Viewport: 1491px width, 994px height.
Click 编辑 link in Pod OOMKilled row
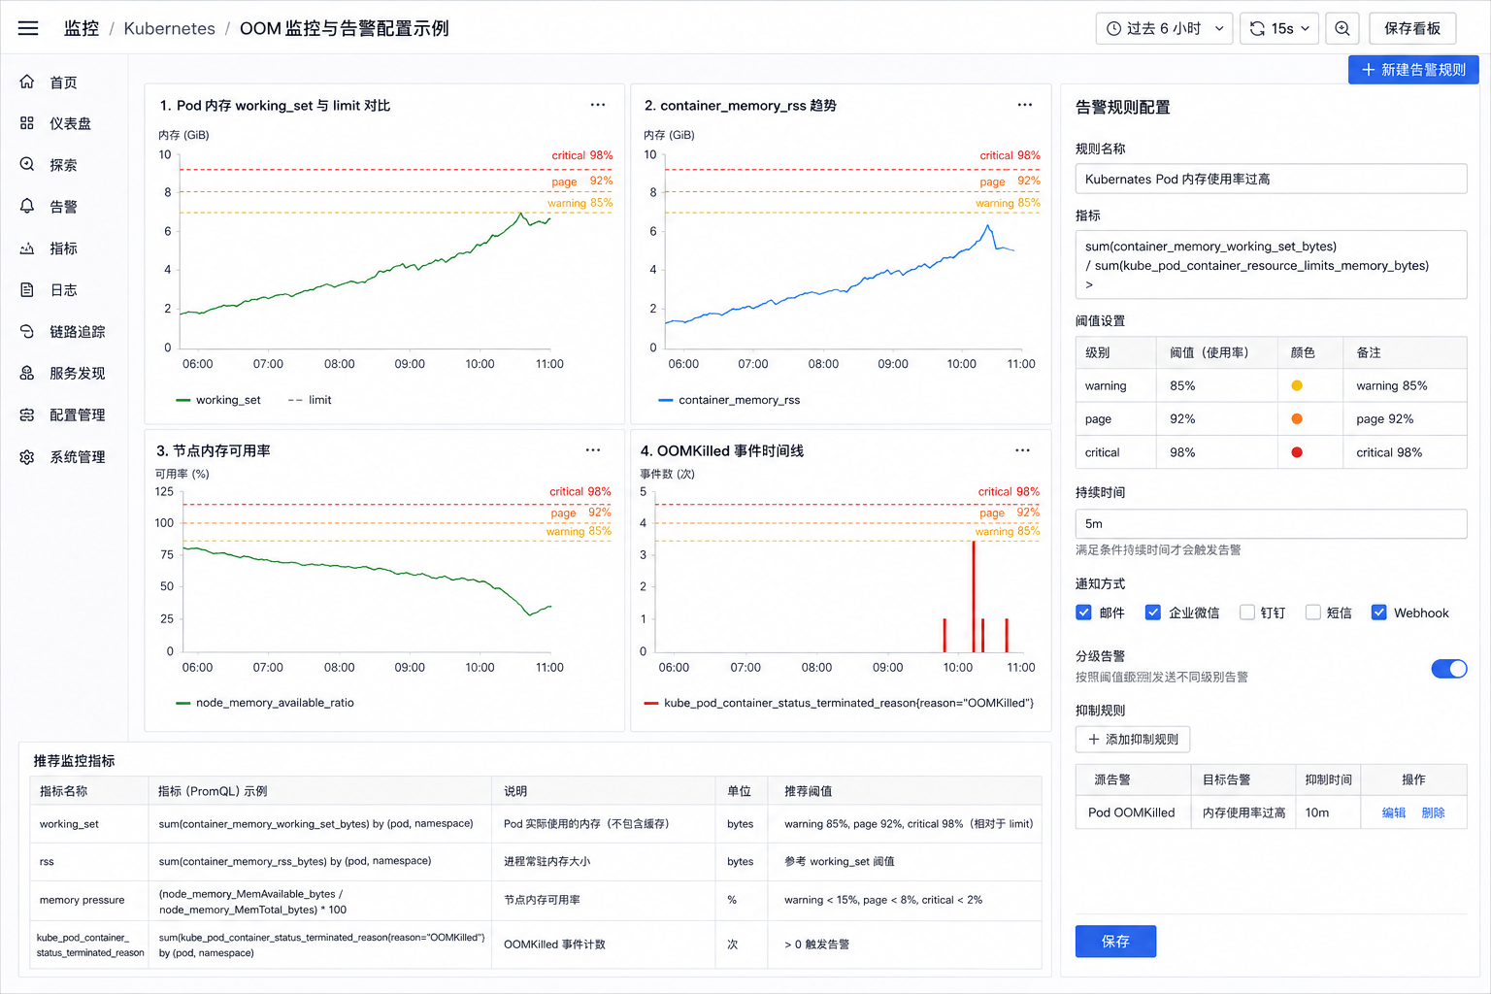tap(1394, 812)
